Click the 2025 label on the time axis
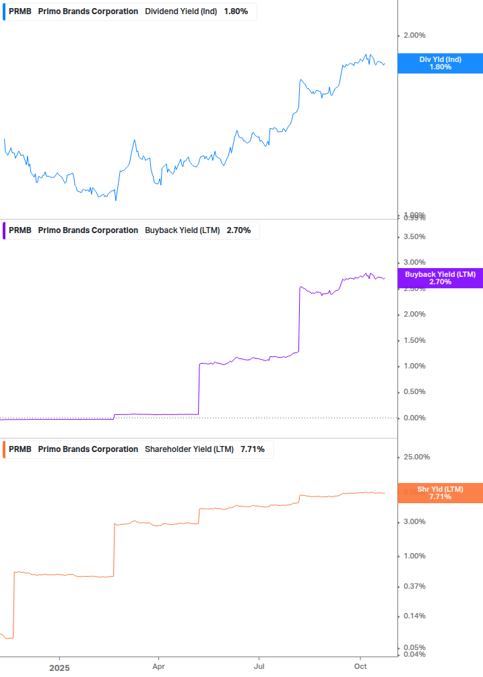The height and width of the screenshot is (677, 483). point(59,668)
